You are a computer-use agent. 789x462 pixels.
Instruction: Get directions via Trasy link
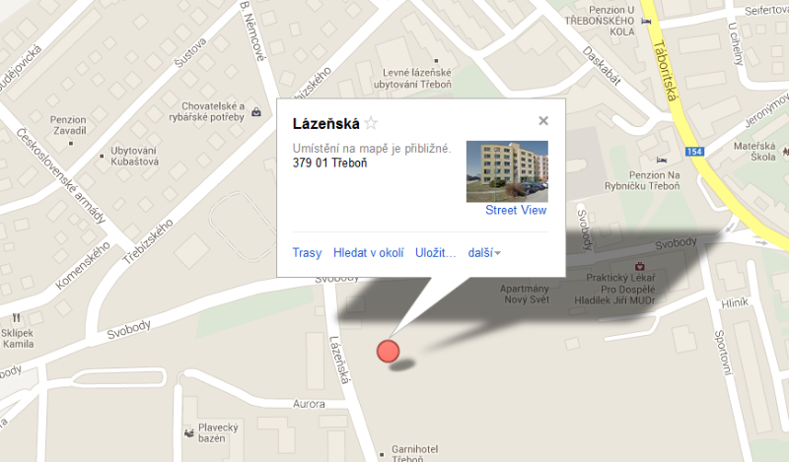pyautogui.click(x=307, y=252)
